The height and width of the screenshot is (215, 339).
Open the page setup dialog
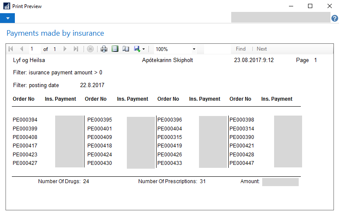(126, 49)
